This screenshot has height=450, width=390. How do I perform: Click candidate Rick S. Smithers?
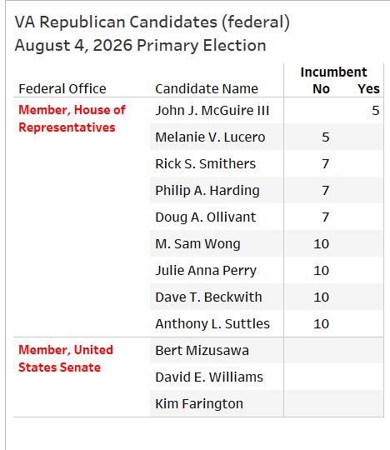coord(206,164)
